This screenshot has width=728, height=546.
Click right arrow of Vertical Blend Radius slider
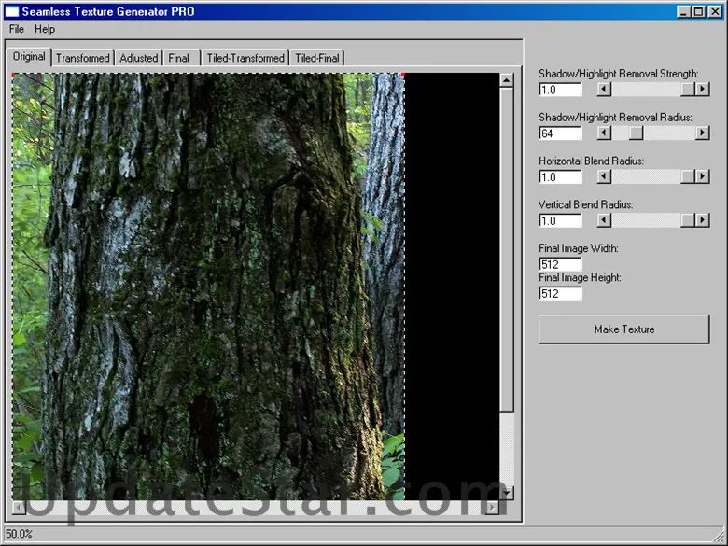[703, 221]
